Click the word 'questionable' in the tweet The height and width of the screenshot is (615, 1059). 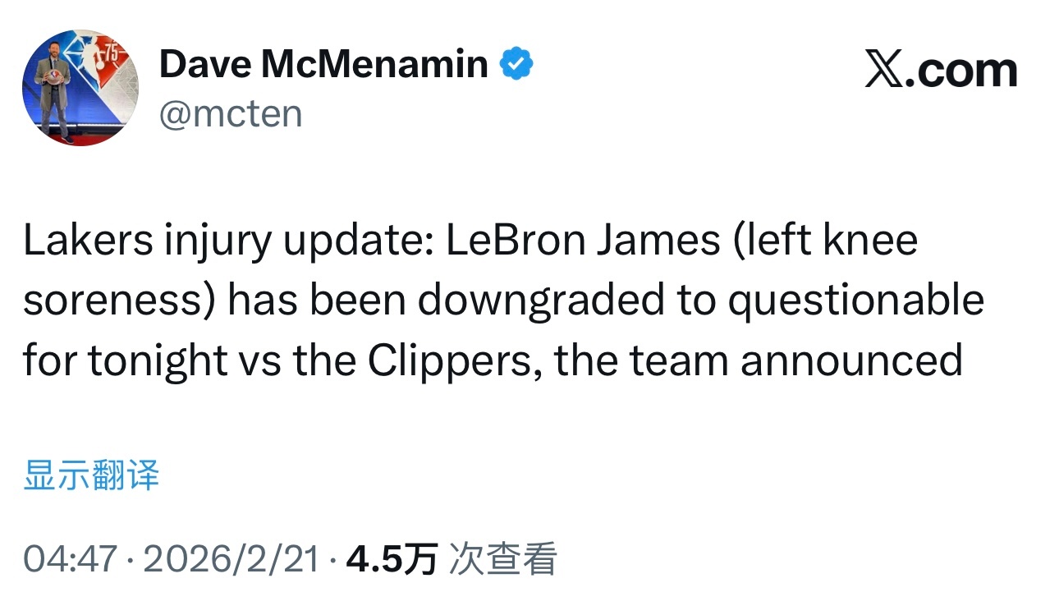coord(856,301)
